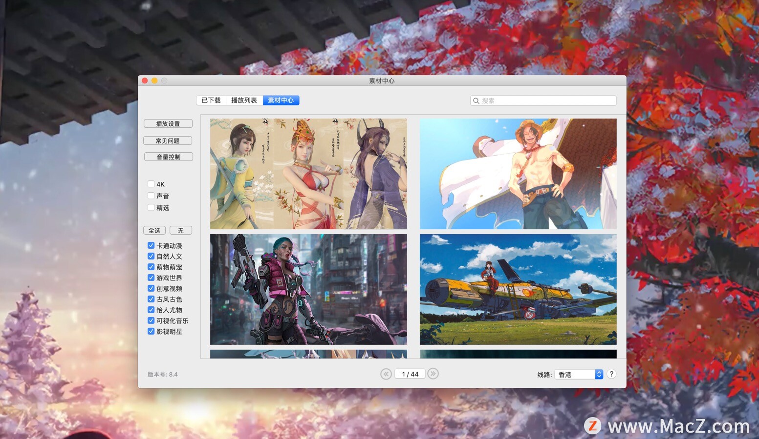This screenshot has width=759, height=439.
Task: Click the page number field 1 / 44
Action: coord(410,374)
